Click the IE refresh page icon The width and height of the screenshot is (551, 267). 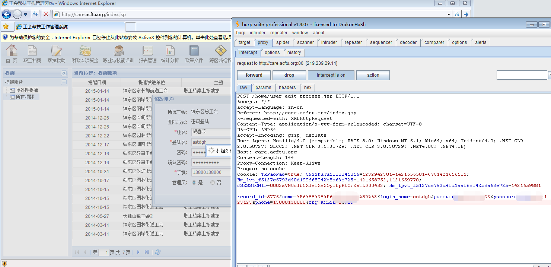(35, 14)
